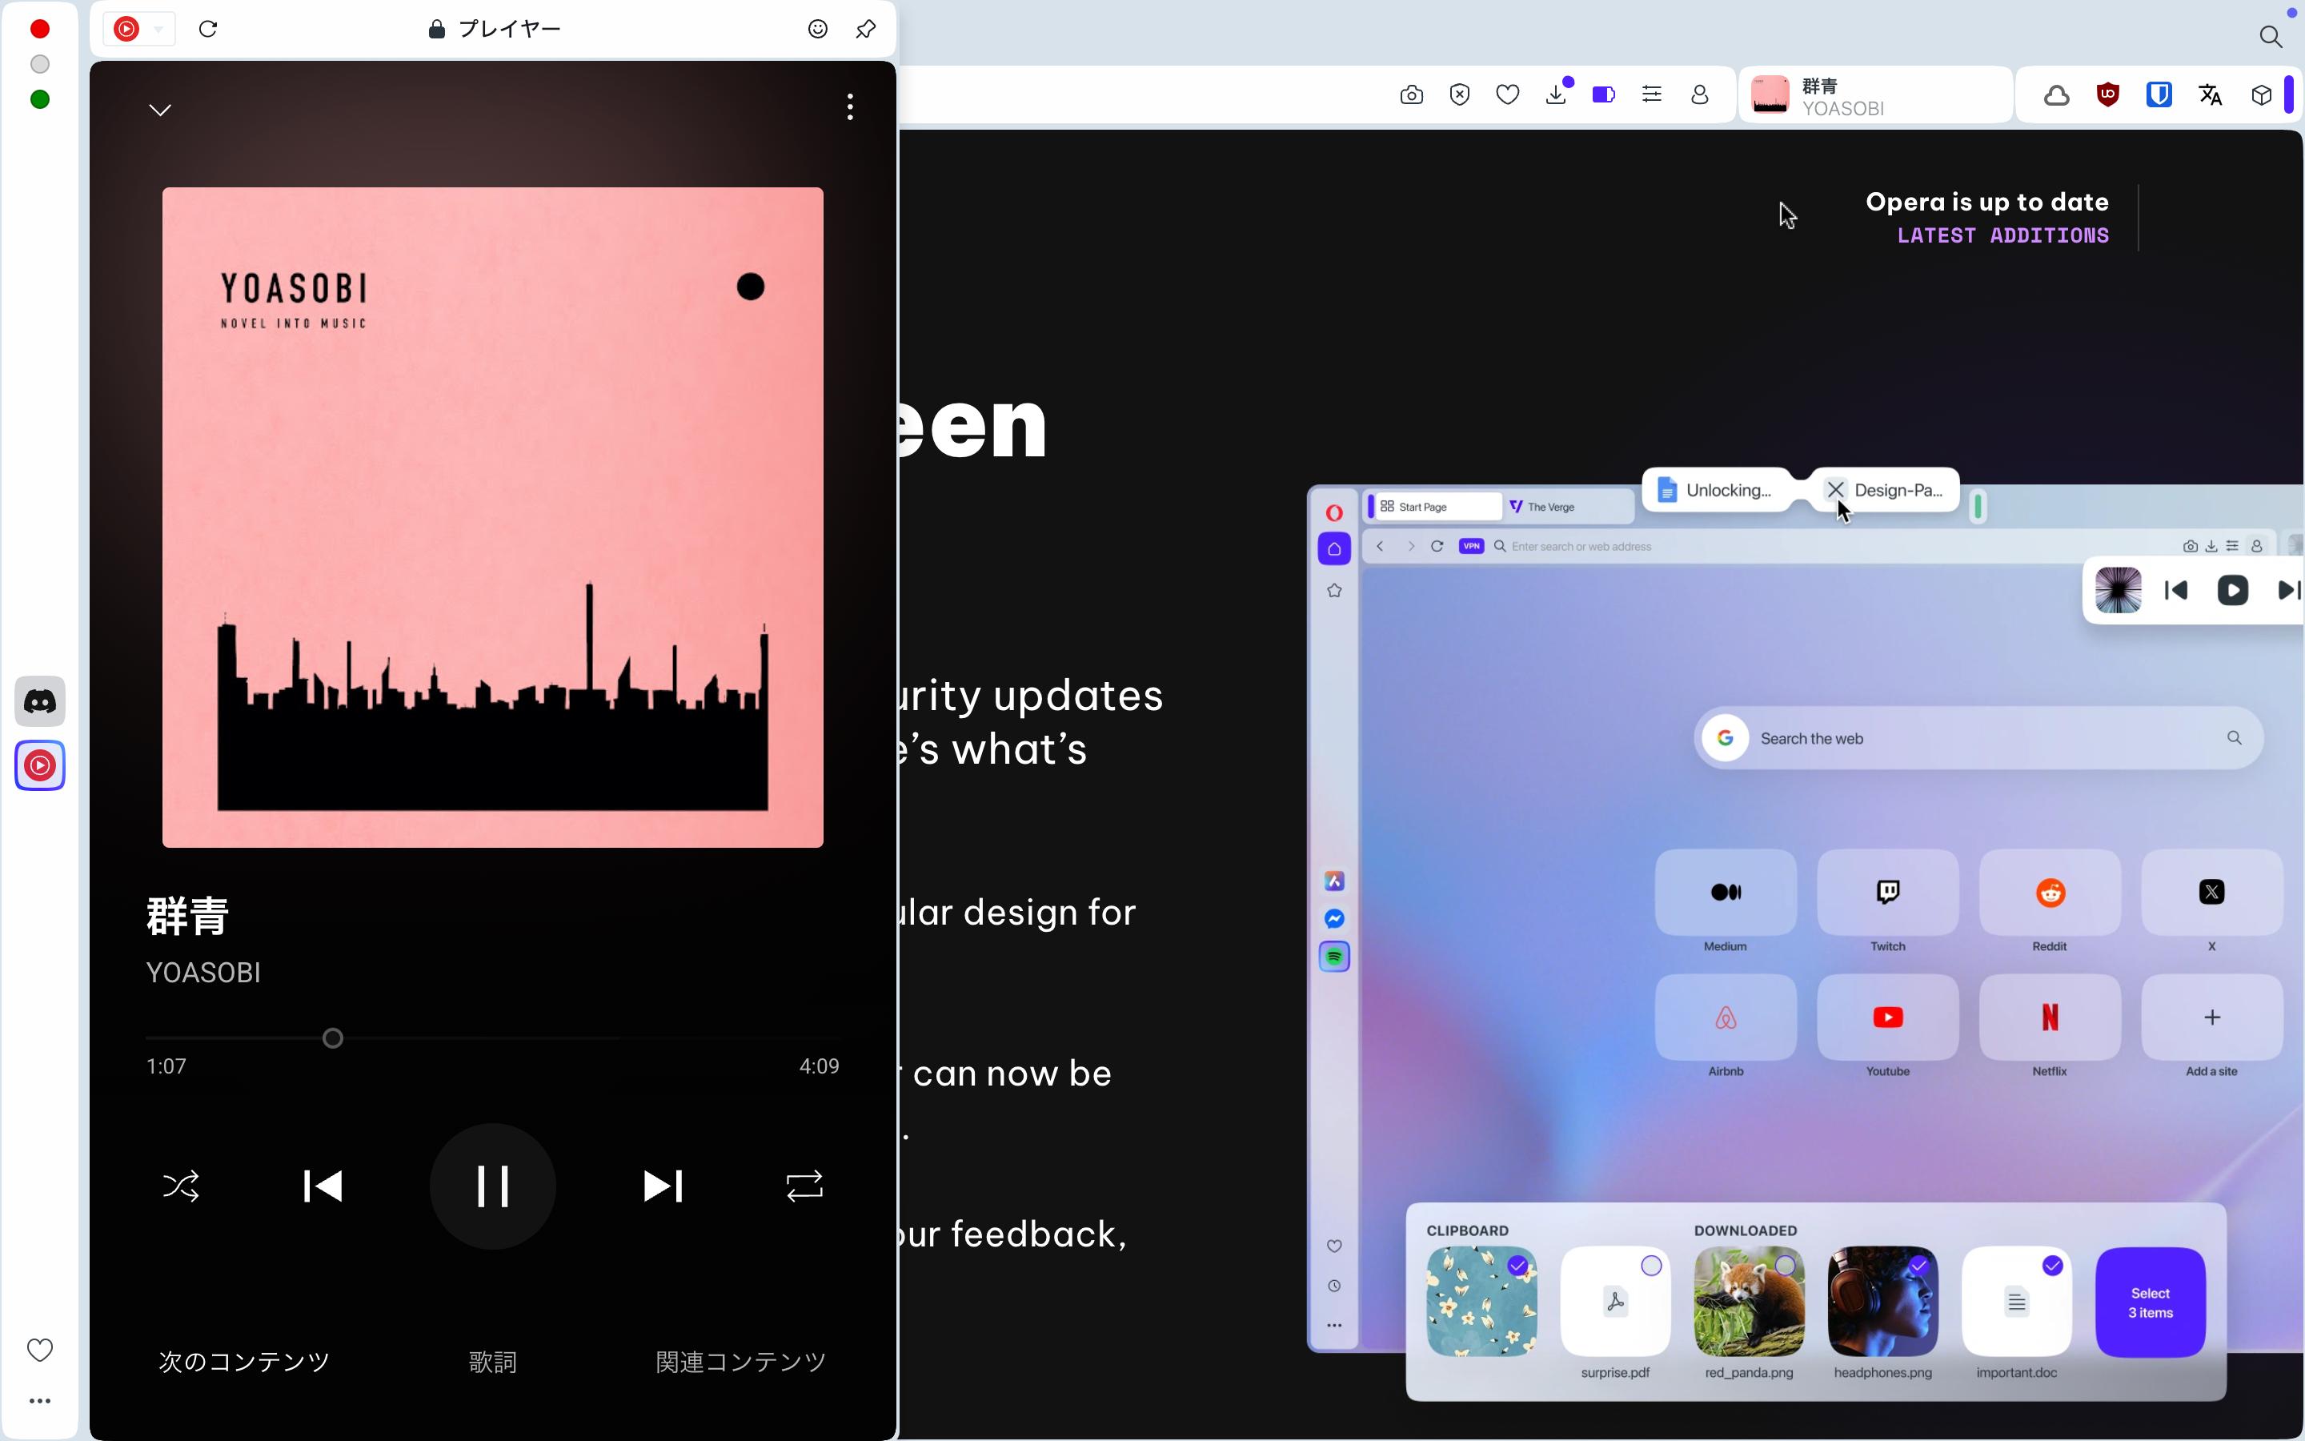
Task: Open the downloads icon in toolbar
Action: click(1557, 94)
